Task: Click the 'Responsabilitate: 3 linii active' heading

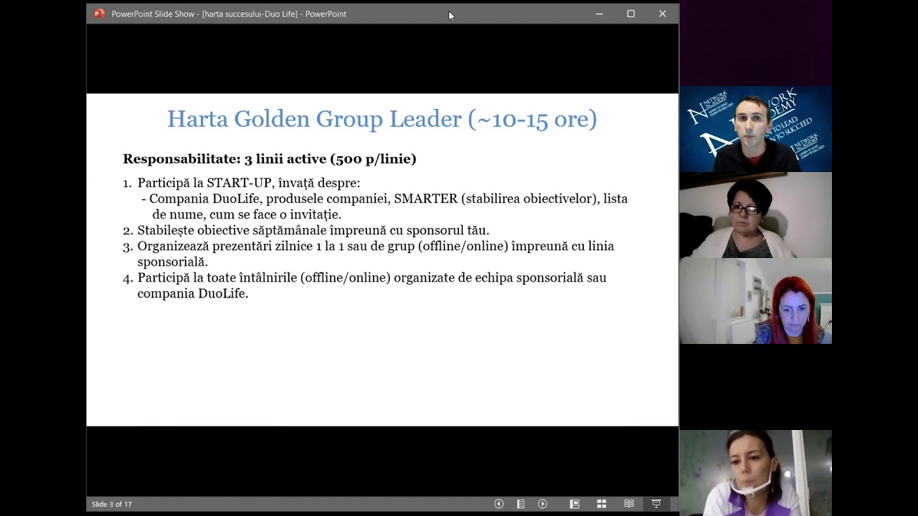Action: (270, 159)
